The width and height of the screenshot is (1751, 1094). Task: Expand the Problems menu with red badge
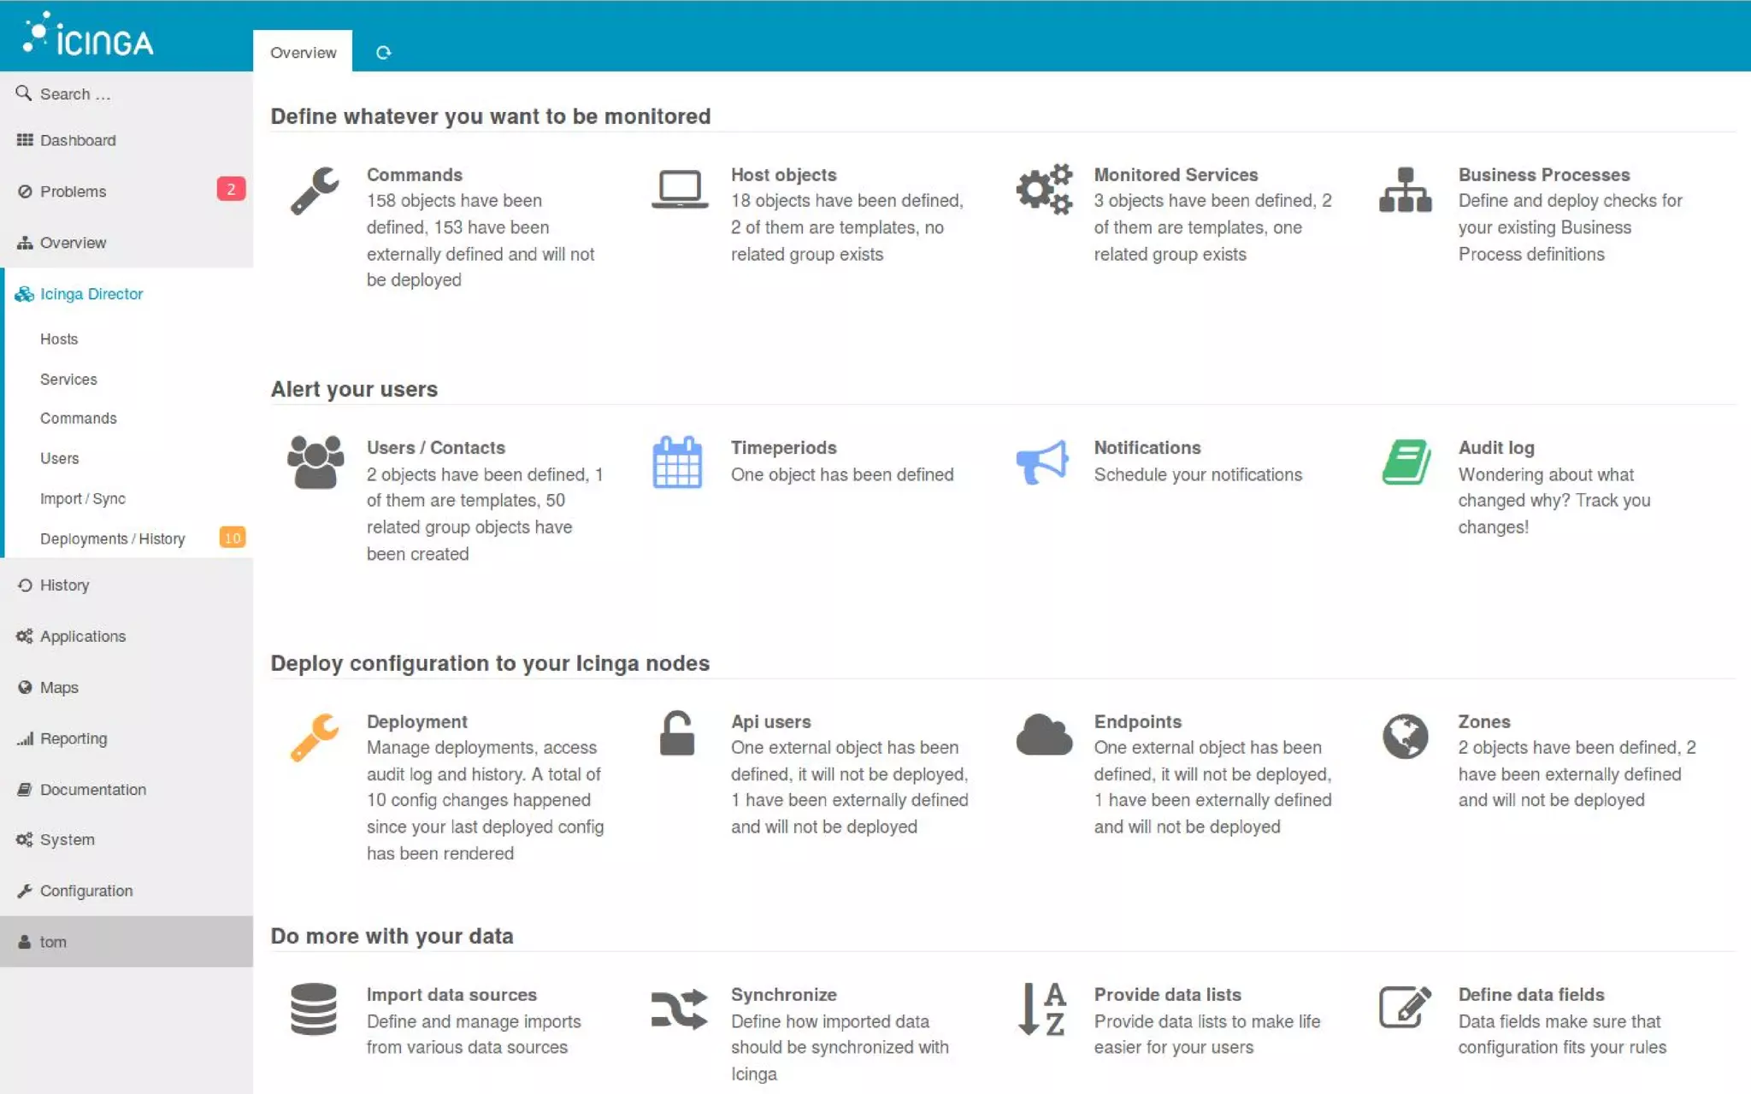pyautogui.click(x=74, y=191)
